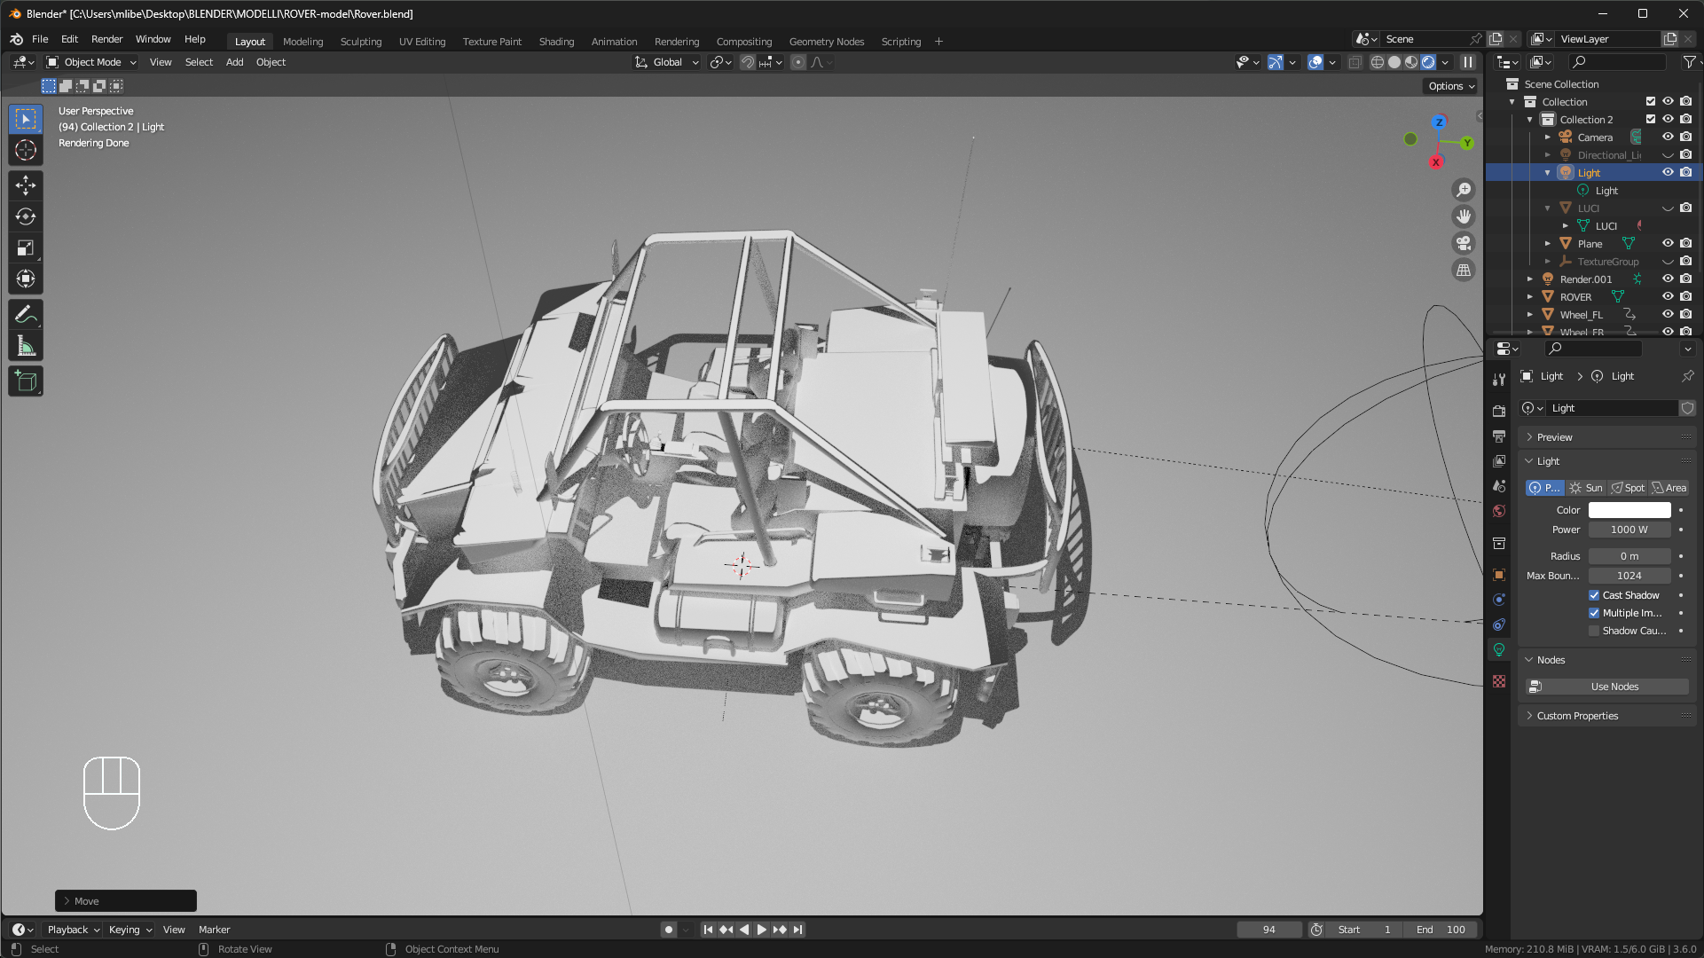Select the Scale tool
1704x958 pixels.
click(x=26, y=247)
